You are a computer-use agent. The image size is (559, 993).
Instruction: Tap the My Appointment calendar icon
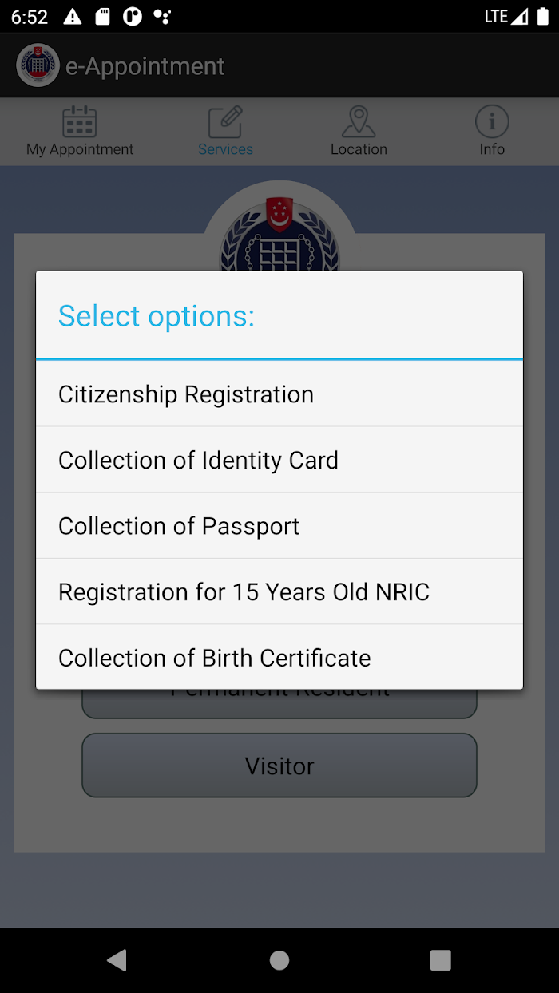tap(80, 121)
